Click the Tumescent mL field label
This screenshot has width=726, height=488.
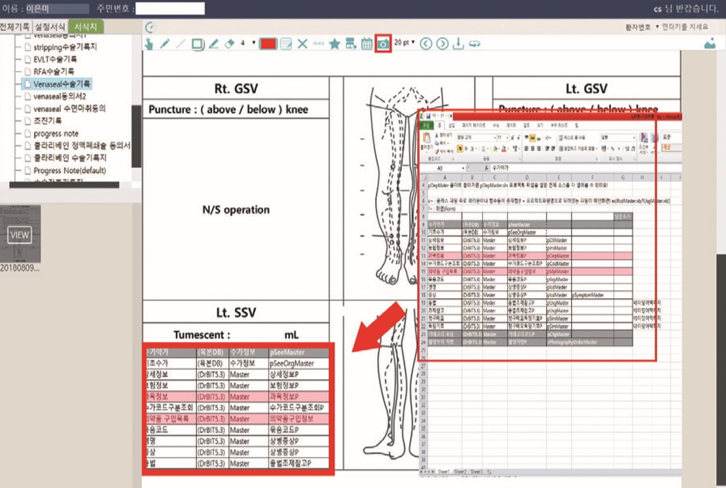coord(236,335)
